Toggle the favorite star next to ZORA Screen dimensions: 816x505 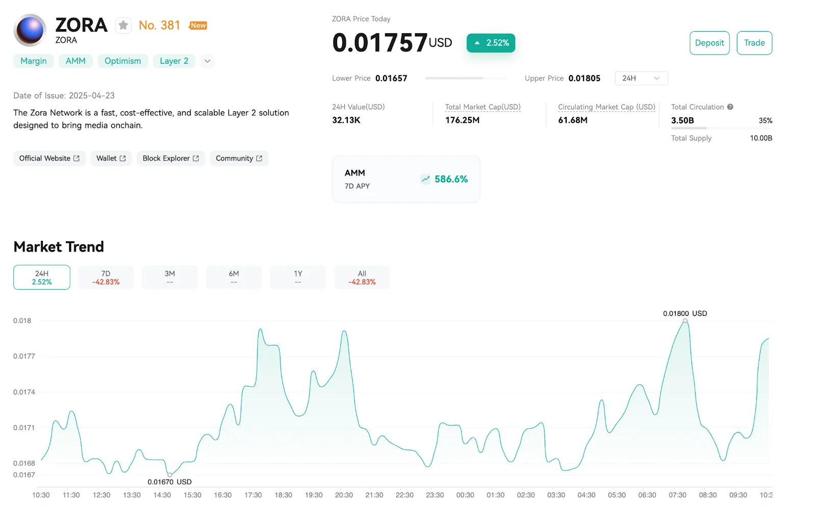pyautogui.click(x=123, y=26)
